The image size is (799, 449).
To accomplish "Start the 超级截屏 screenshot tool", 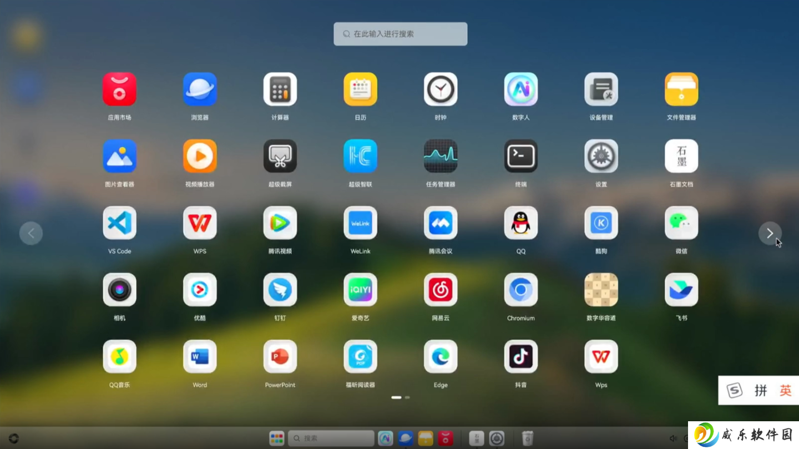I will click(280, 156).
